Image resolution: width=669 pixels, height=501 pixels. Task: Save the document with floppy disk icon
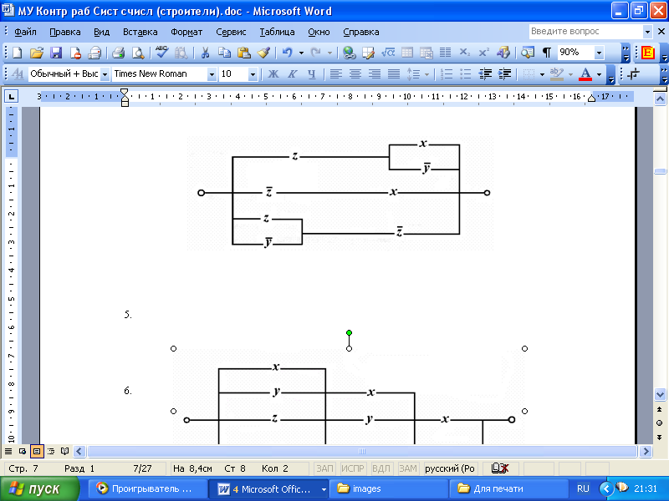(x=56, y=53)
